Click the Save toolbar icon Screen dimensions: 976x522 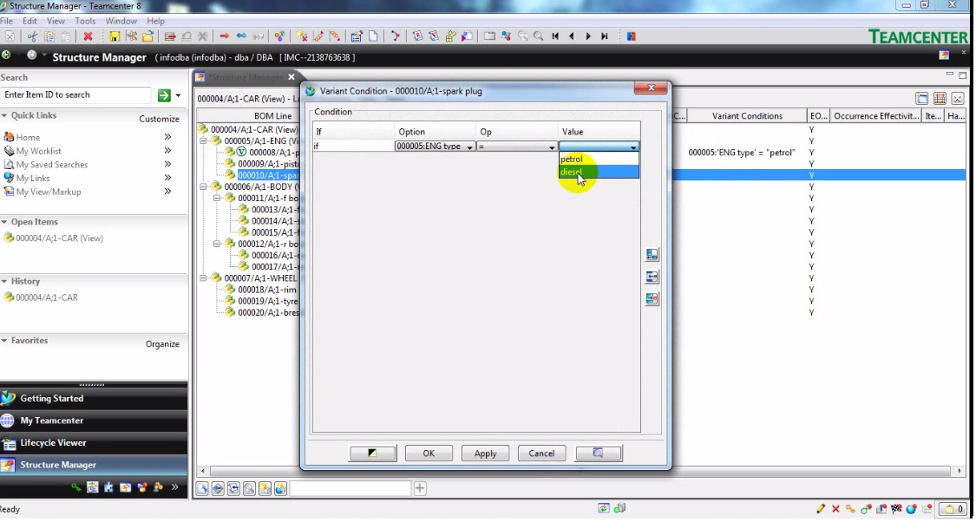click(x=115, y=36)
